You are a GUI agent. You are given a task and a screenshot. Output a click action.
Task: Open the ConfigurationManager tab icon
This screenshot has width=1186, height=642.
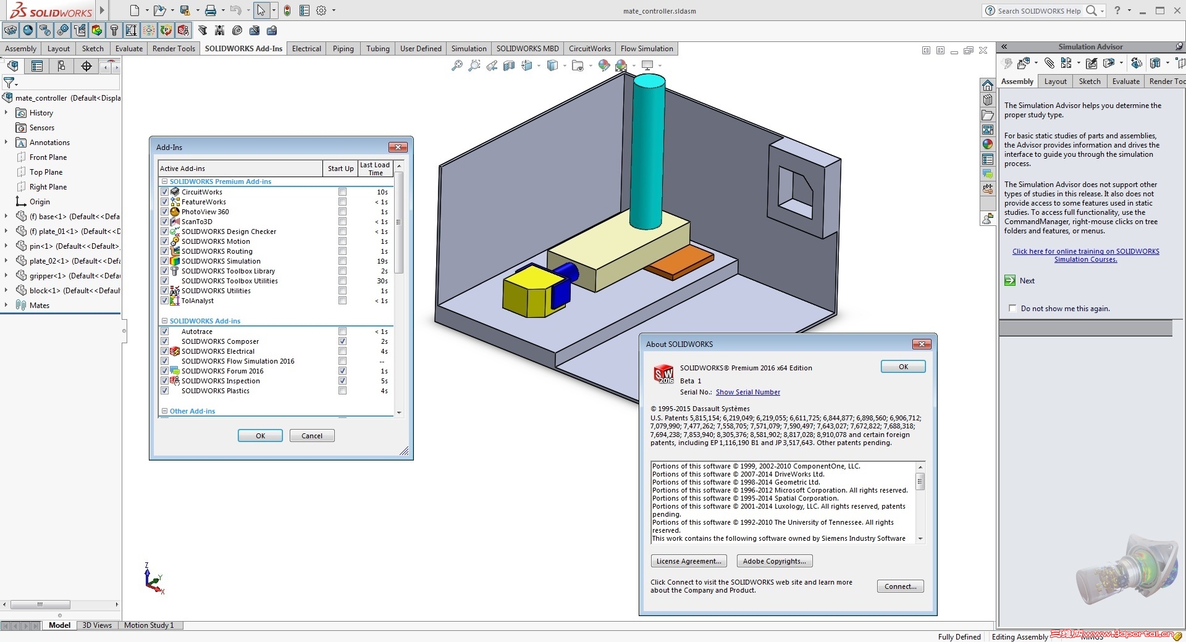(x=61, y=66)
